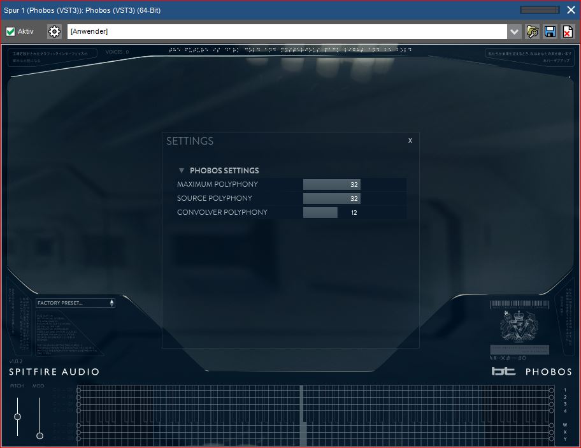Open the plugin options gear icon

[x=55, y=31]
